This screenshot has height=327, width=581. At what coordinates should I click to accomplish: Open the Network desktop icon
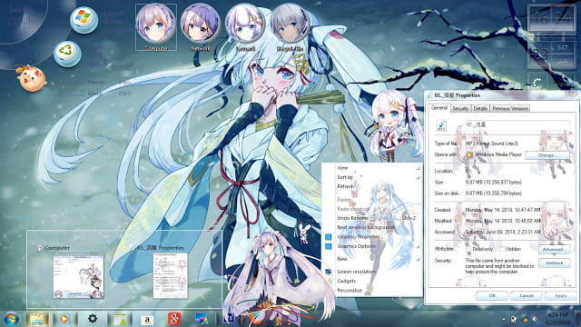tap(201, 27)
